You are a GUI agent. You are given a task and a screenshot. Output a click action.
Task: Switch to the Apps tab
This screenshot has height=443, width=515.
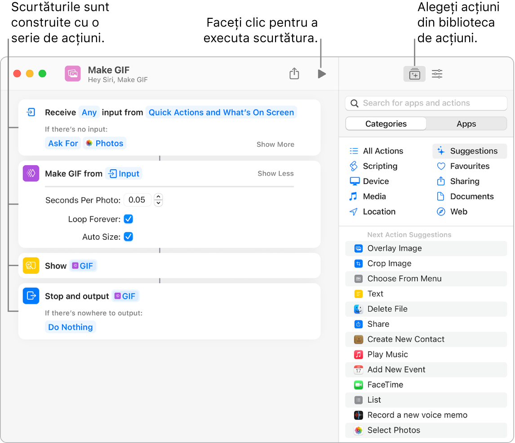[466, 124]
